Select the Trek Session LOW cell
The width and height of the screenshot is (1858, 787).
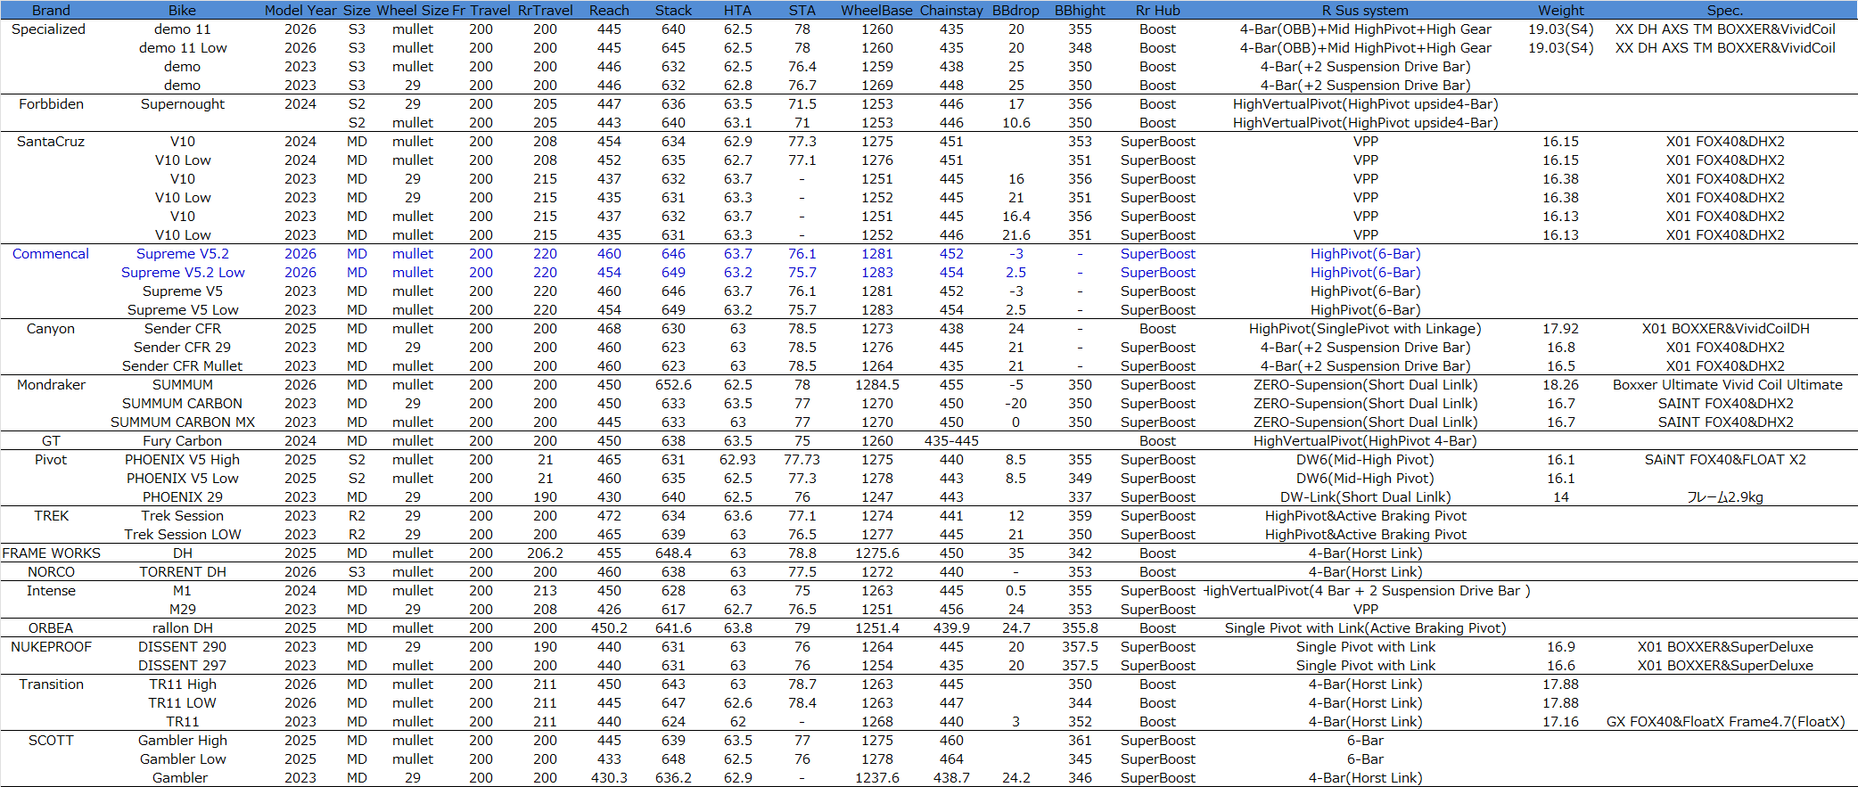(182, 535)
